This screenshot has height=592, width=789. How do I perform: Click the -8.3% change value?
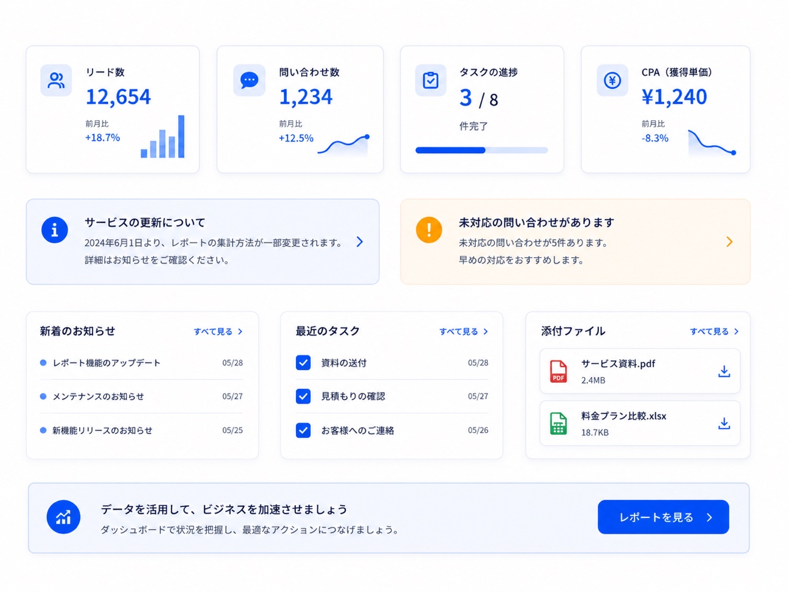655,138
